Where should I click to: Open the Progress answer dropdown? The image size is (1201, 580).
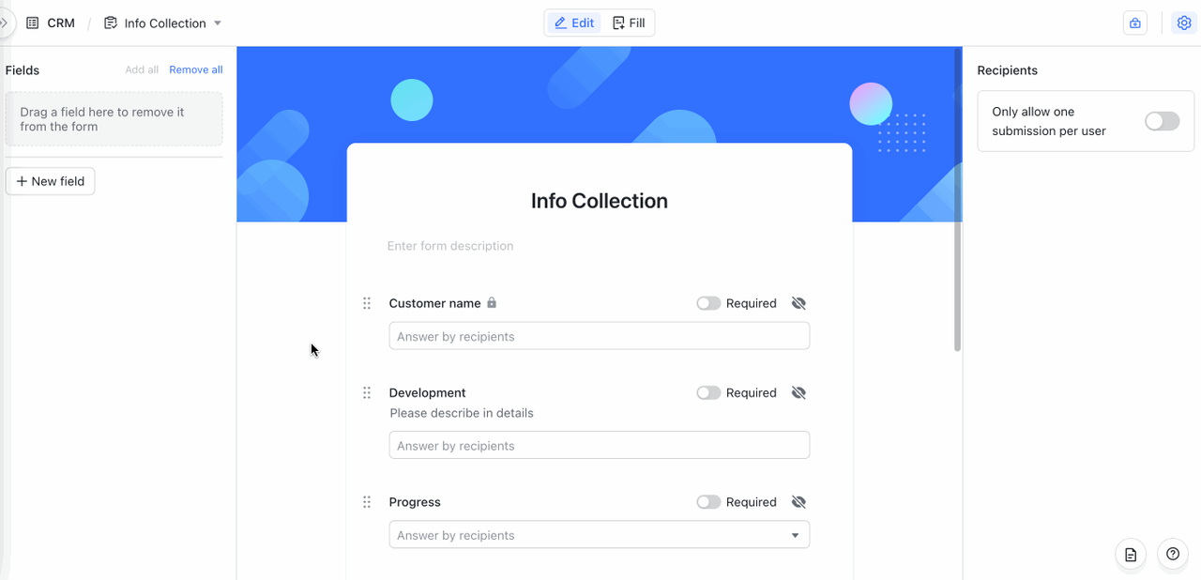tap(600, 535)
